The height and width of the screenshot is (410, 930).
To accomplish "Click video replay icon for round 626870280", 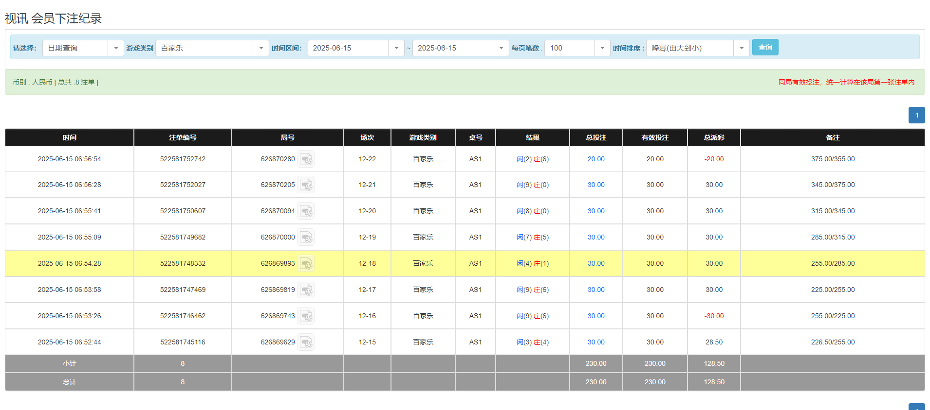I will coord(306,159).
